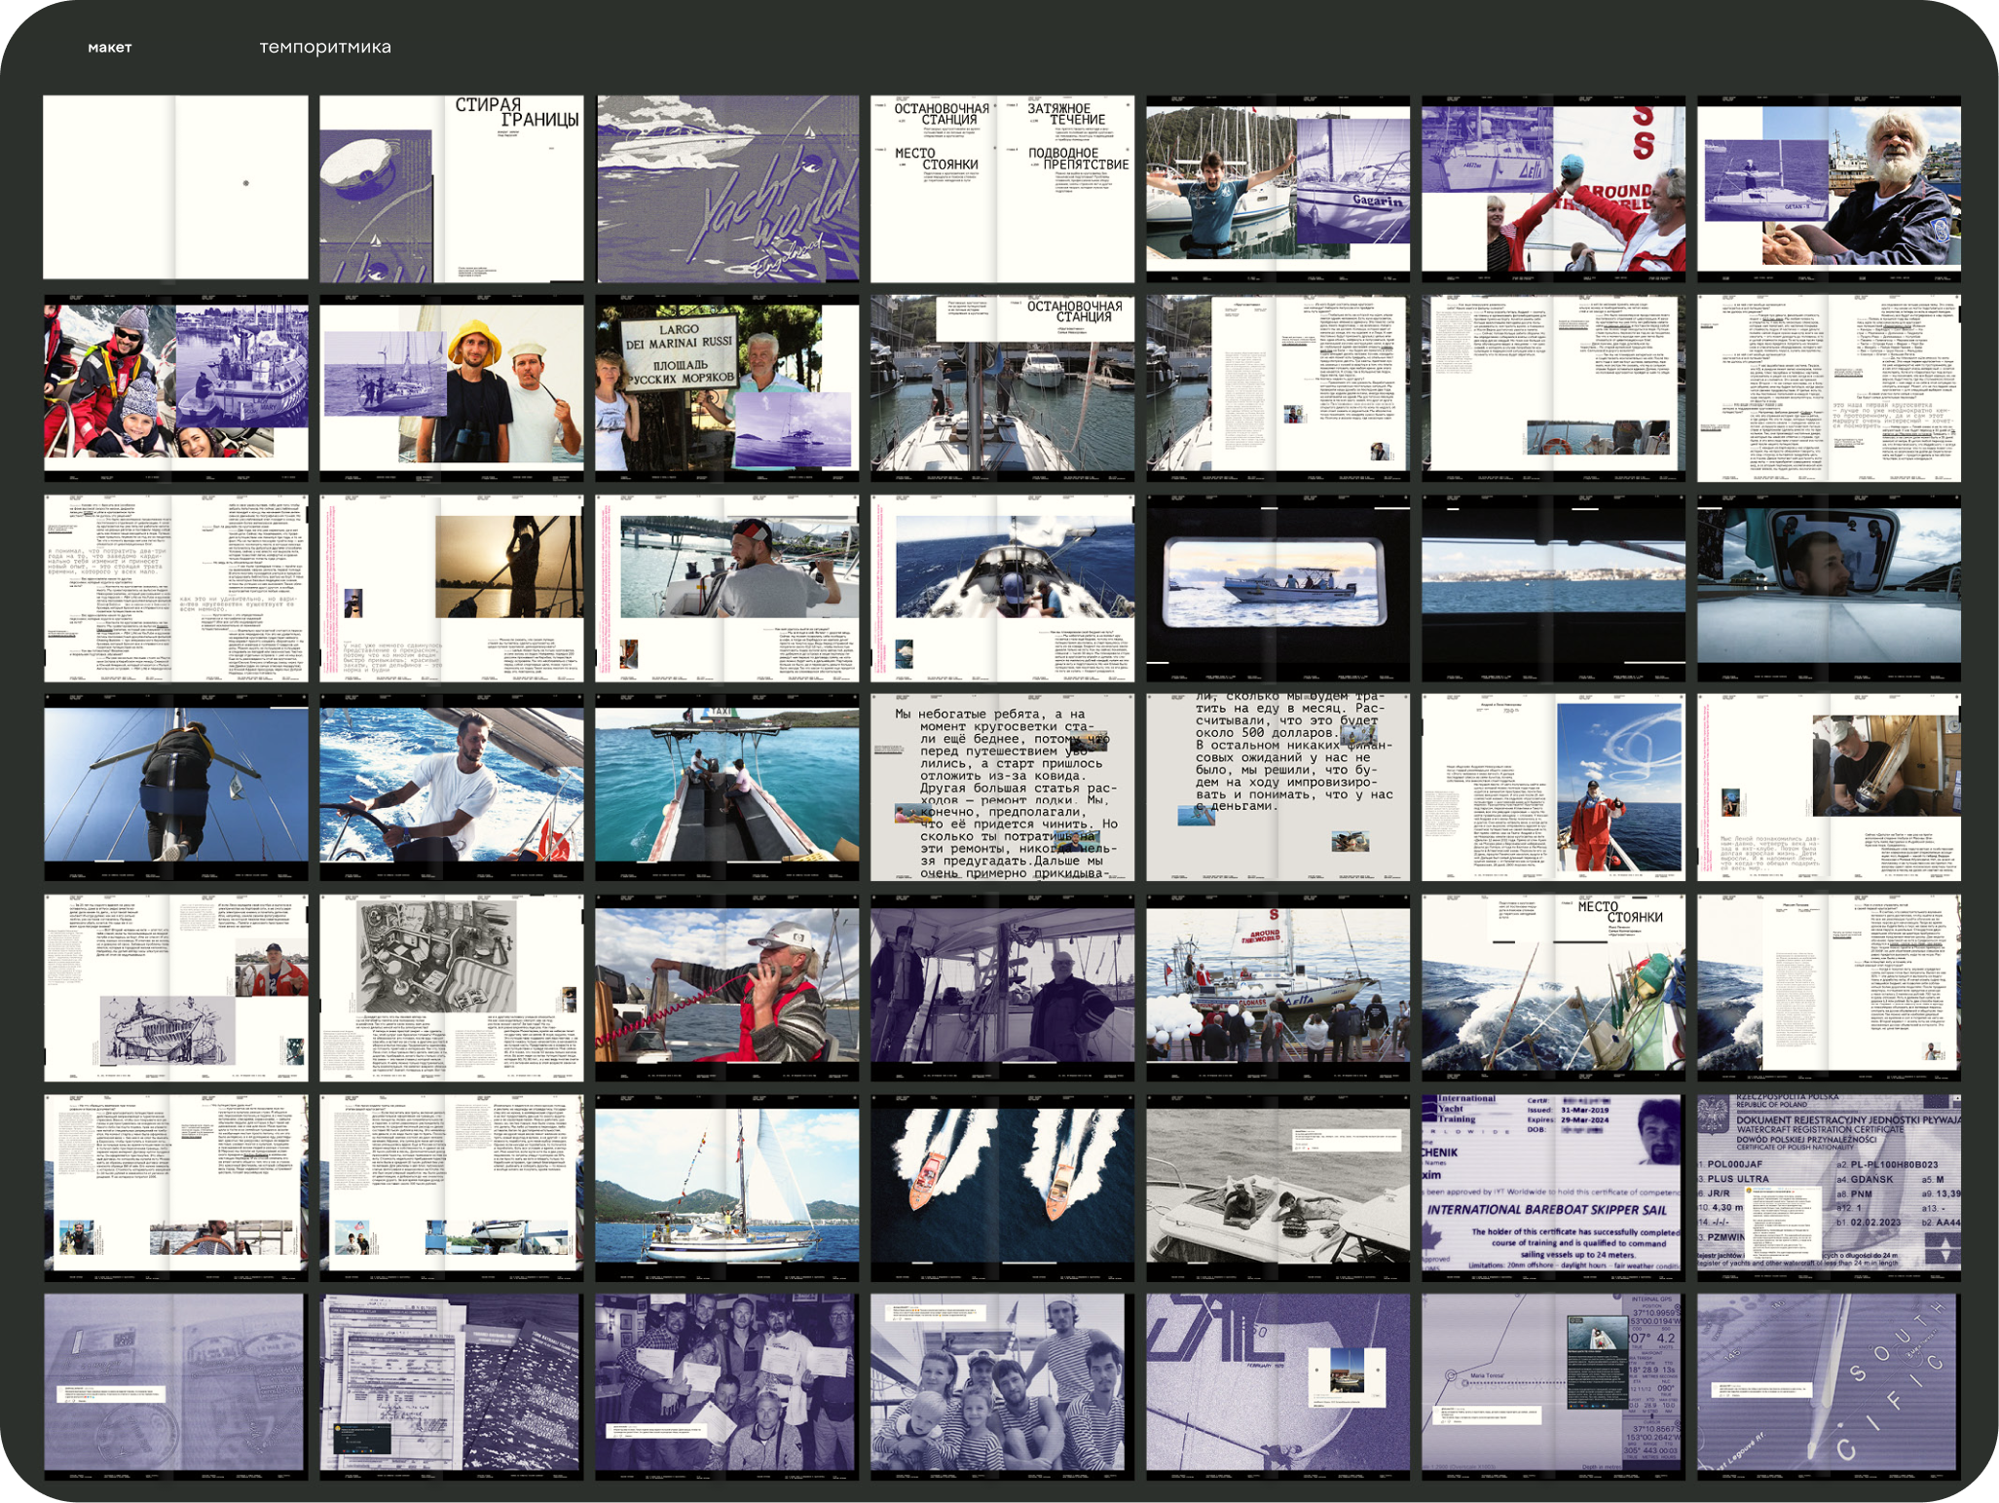Select the white-bearded sailor portrait spread
The height and width of the screenshot is (1503, 1999).
coord(1829,189)
